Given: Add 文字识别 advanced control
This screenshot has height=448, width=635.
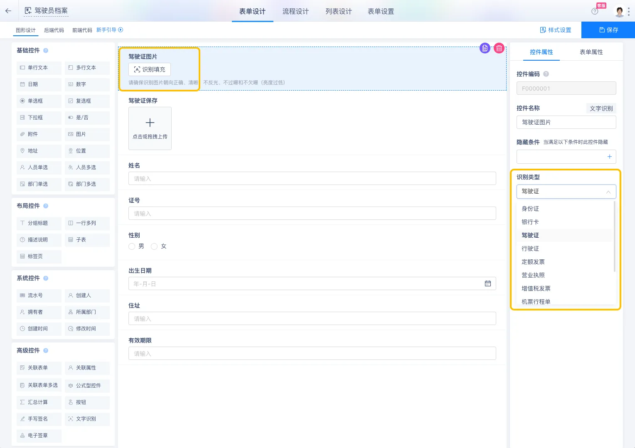Looking at the screenshot, I should (x=87, y=419).
